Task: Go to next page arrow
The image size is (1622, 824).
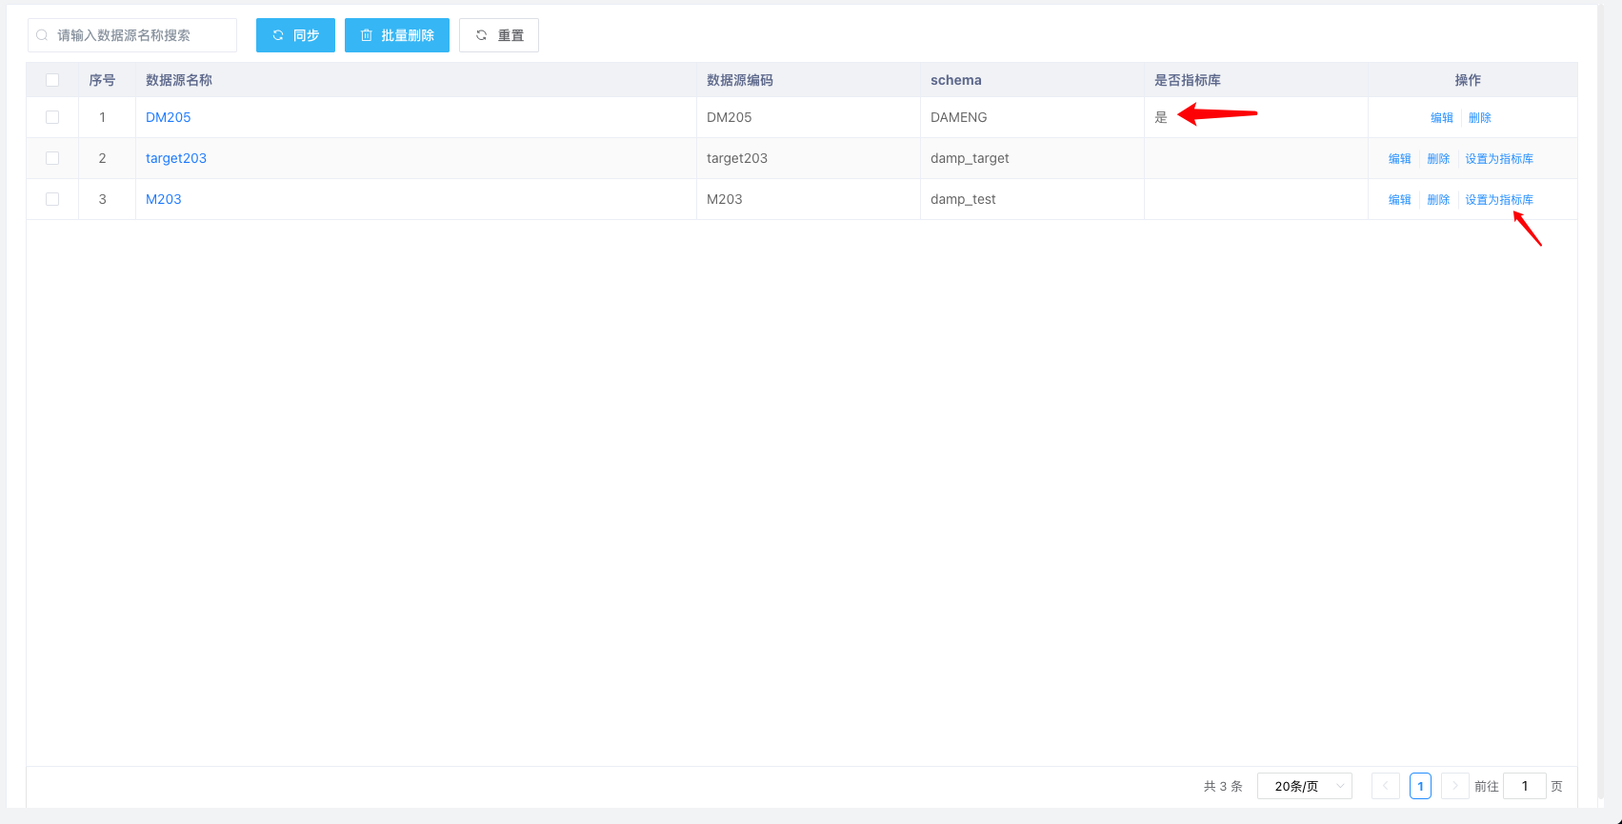Action: pyautogui.click(x=1454, y=786)
